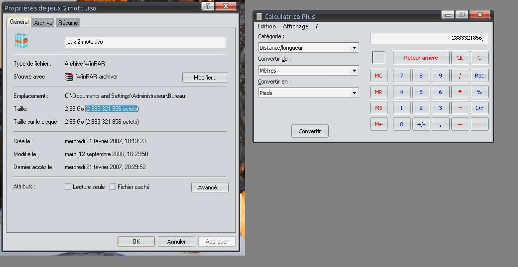The width and height of the screenshot is (518, 267).
Task: Click the C clear button
Action: pyautogui.click(x=479, y=58)
